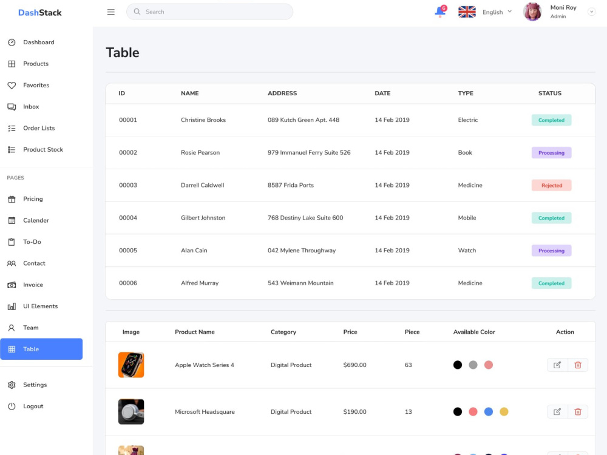This screenshot has height=455, width=607.
Task: Click the Logout power icon
Action: pos(12,406)
